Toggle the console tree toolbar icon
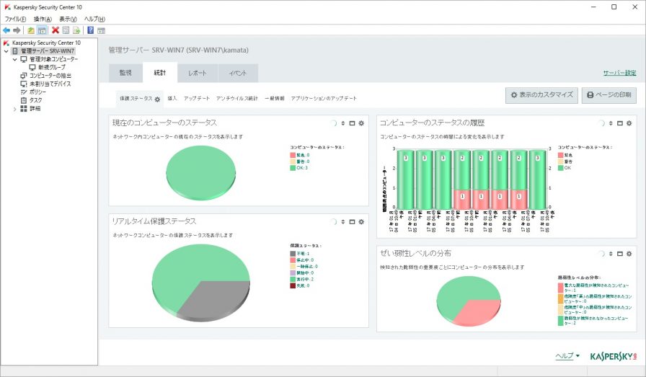This screenshot has height=377, width=646. pyautogui.click(x=42, y=30)
